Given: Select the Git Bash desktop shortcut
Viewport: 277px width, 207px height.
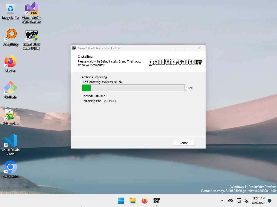Looking at the screenshot, I should click(x=11, y=90).
